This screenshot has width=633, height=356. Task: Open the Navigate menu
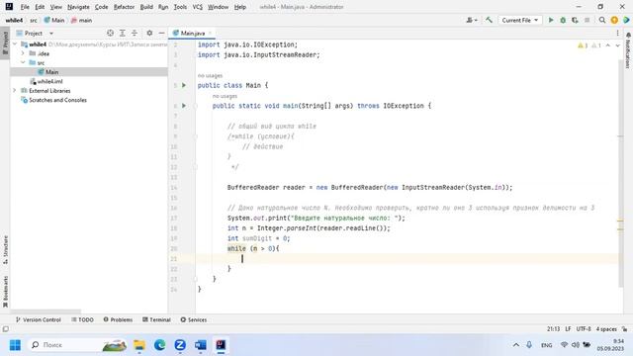78,7
